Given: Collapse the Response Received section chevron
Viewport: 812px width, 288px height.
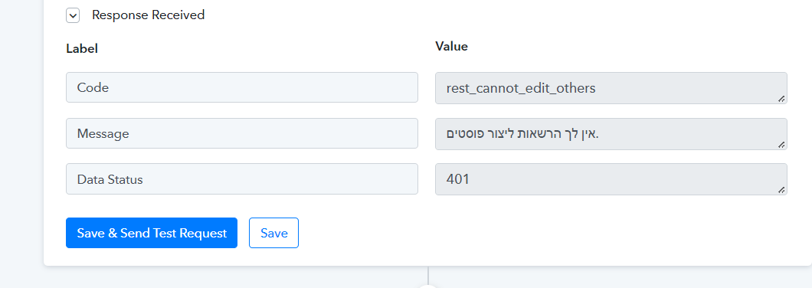Looking at the screenshot, I should pos(73,15).
